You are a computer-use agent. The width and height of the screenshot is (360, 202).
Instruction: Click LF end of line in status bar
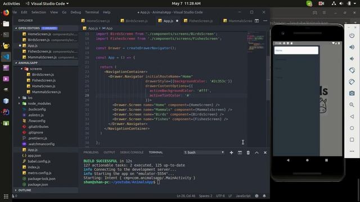click(230, 196)
